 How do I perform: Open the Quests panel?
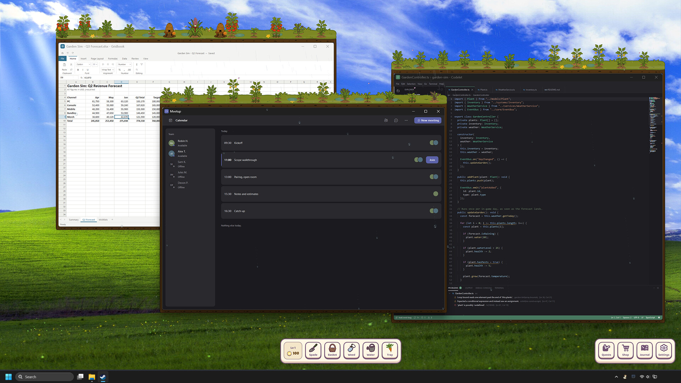tap(607, 350)
